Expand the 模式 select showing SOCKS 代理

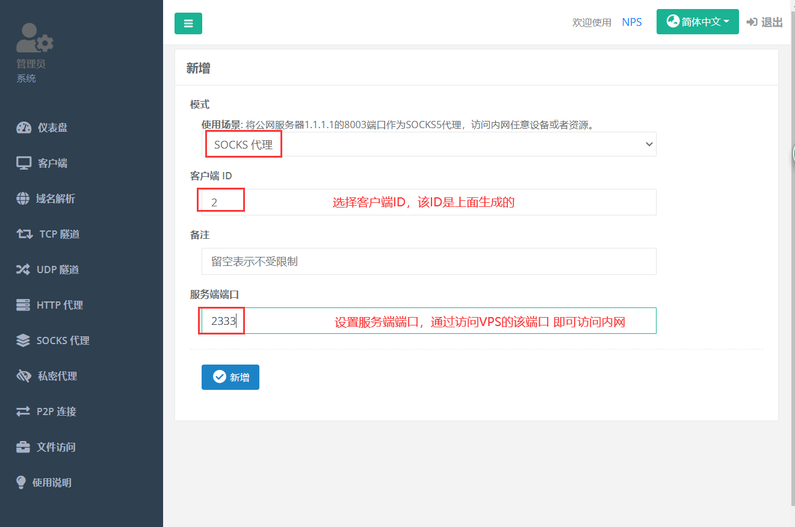(x=428, y=144)
